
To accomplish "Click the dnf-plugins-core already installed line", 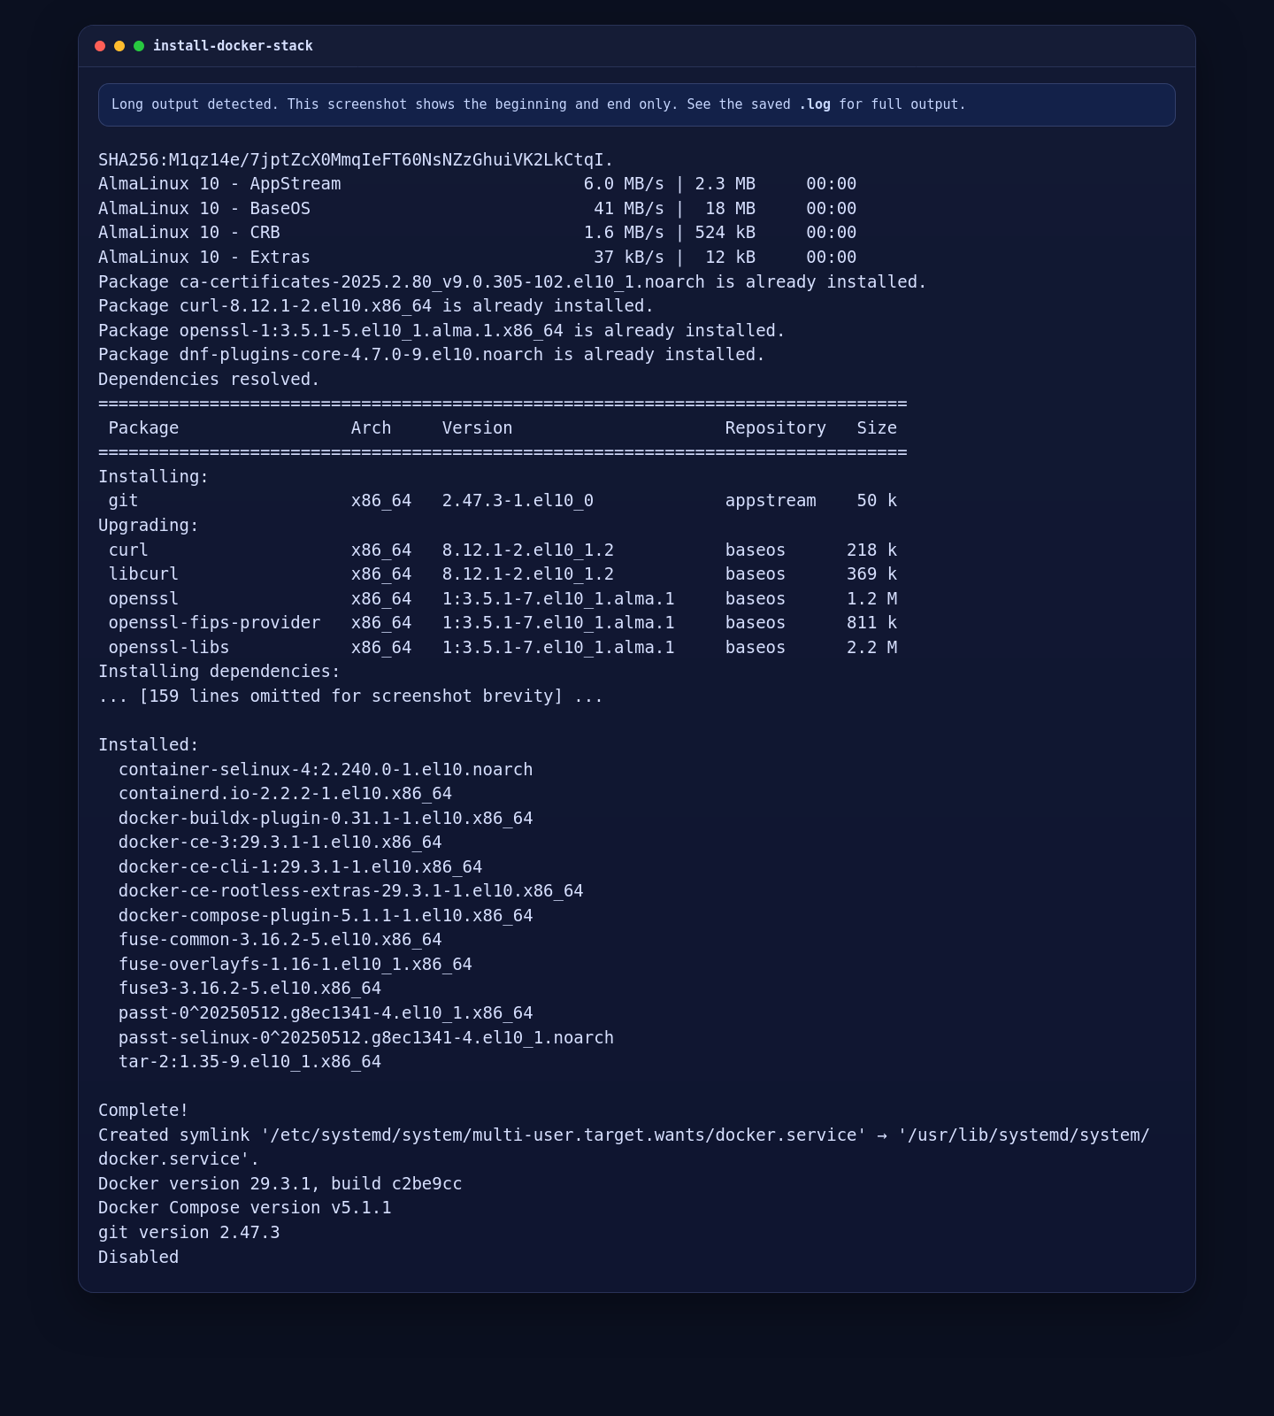I will pyautogui.click(x=432, y=355).
